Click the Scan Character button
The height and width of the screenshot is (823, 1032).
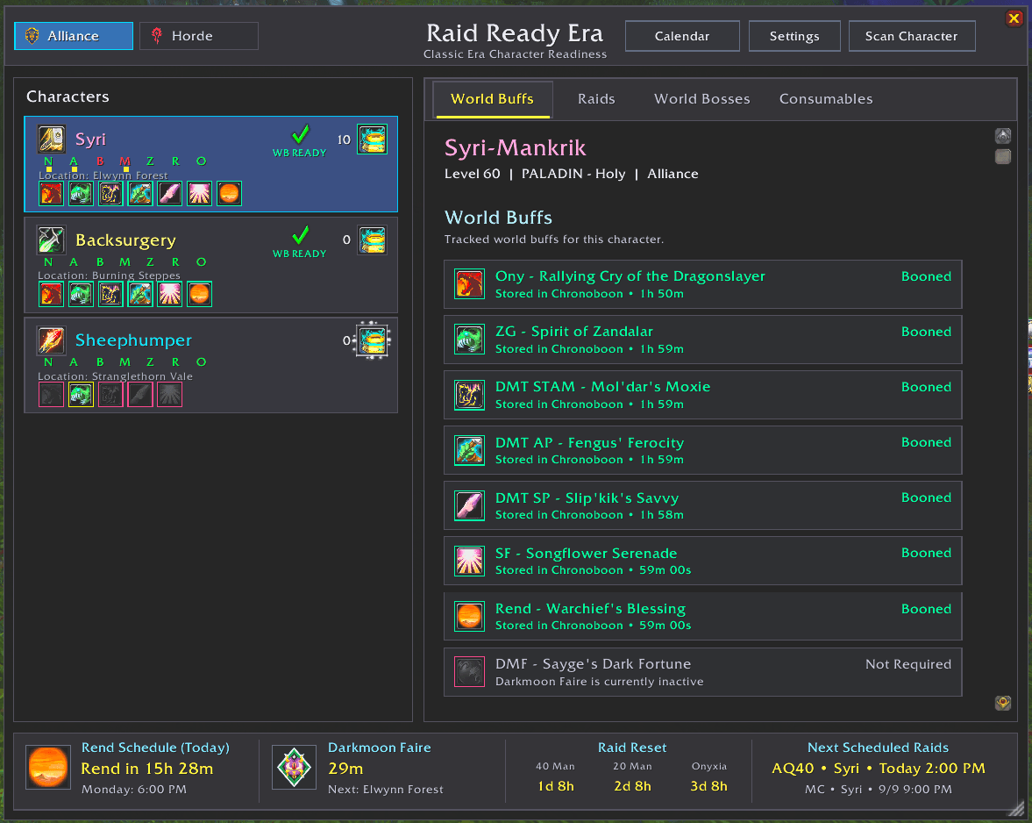pos(912,36)
